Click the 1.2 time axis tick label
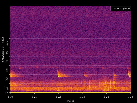The width and height of the screenshot is (137, 103). point(58,97)
